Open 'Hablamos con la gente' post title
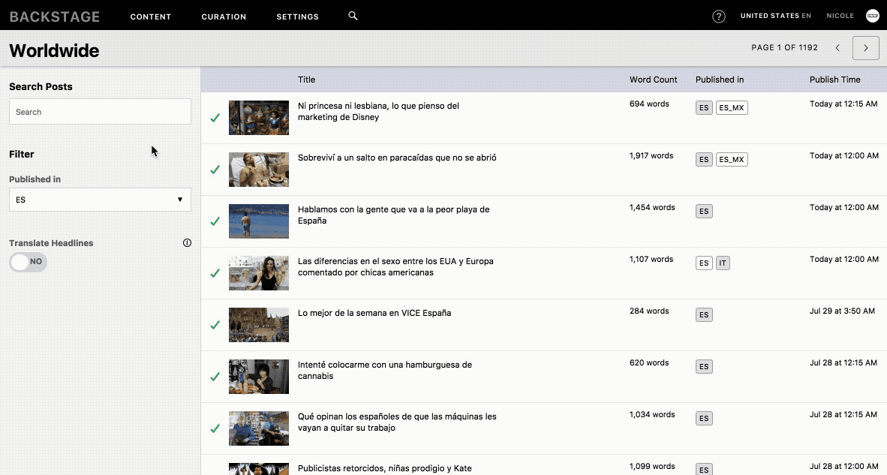Viewport: 887px width, 475px height. click(x=394, y=215)
